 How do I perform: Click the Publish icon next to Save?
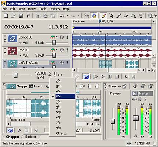click(28, 16)
